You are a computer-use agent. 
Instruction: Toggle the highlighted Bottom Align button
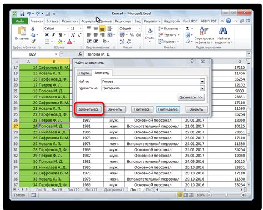click(102, 28)
